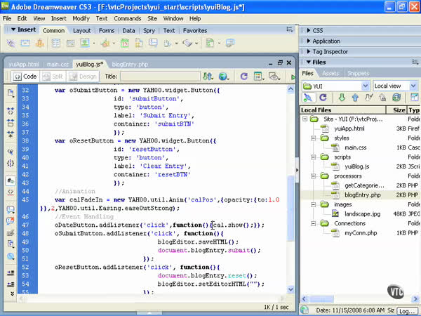Switch to Code view
Image resolution: width=421 pixels, height=316 pixels.
(x=25, y=77)
